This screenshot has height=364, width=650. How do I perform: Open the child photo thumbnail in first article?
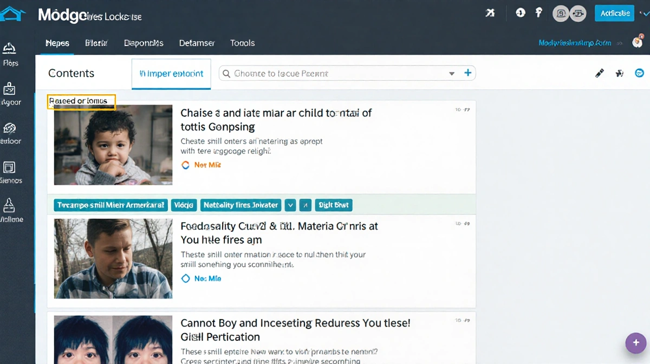[x=113, y=145]
